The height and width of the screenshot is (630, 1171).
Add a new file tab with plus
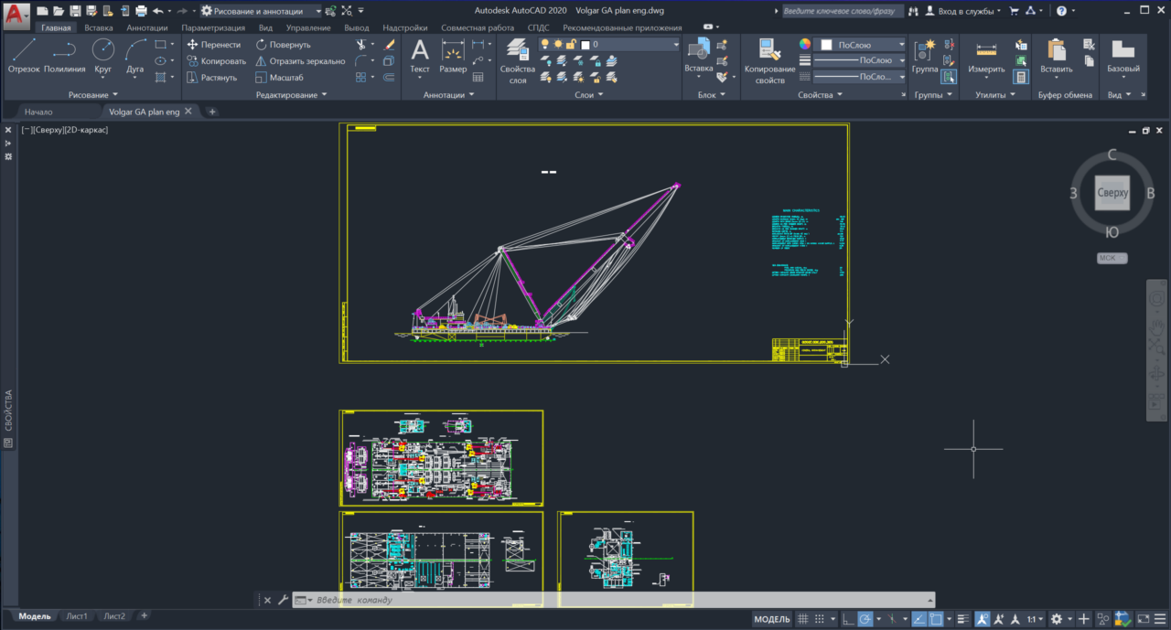212,112
